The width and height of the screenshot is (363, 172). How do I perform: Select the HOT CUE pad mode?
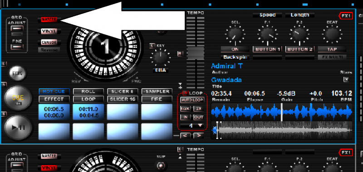point(54,91)
